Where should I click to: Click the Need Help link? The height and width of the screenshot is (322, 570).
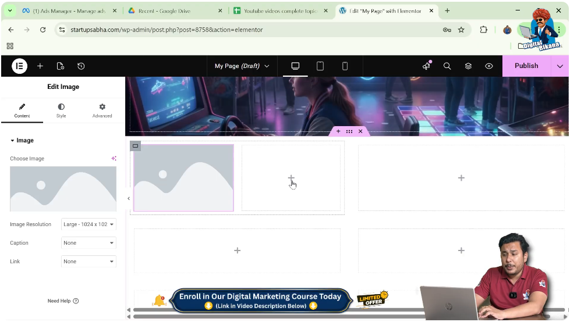[63, 301]
